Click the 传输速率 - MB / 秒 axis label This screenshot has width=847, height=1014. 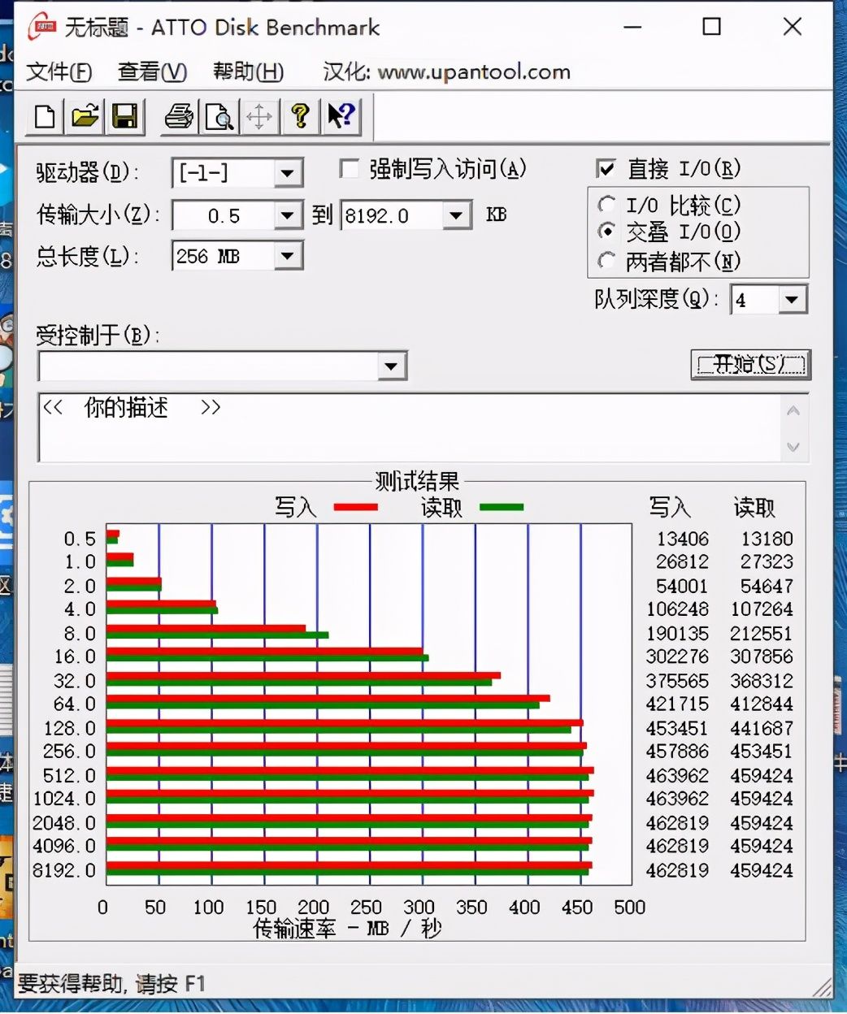(x=347, y=928)
